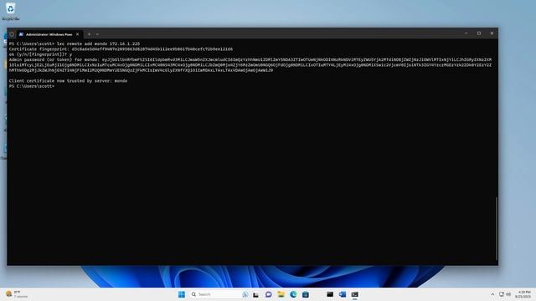This screenshot has width=536, height=301.
Task: Open volume control from system tray
Action: pyautogui.click(x=508, y=294)
